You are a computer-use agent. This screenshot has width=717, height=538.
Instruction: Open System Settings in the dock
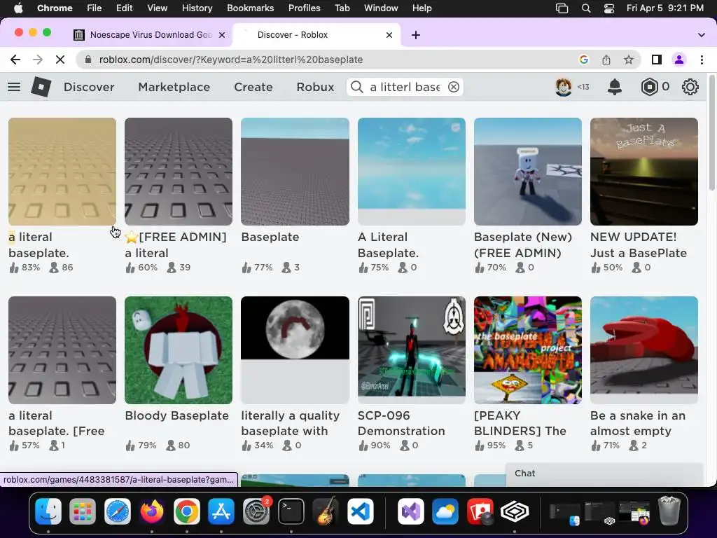[x=256, y=511]
